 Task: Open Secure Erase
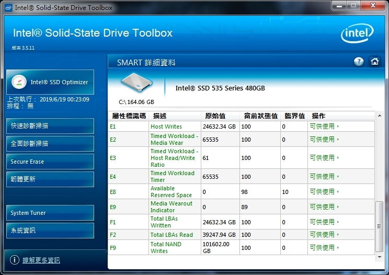(x=50, y=162)
